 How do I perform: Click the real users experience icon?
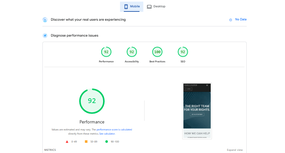[45, 20]
